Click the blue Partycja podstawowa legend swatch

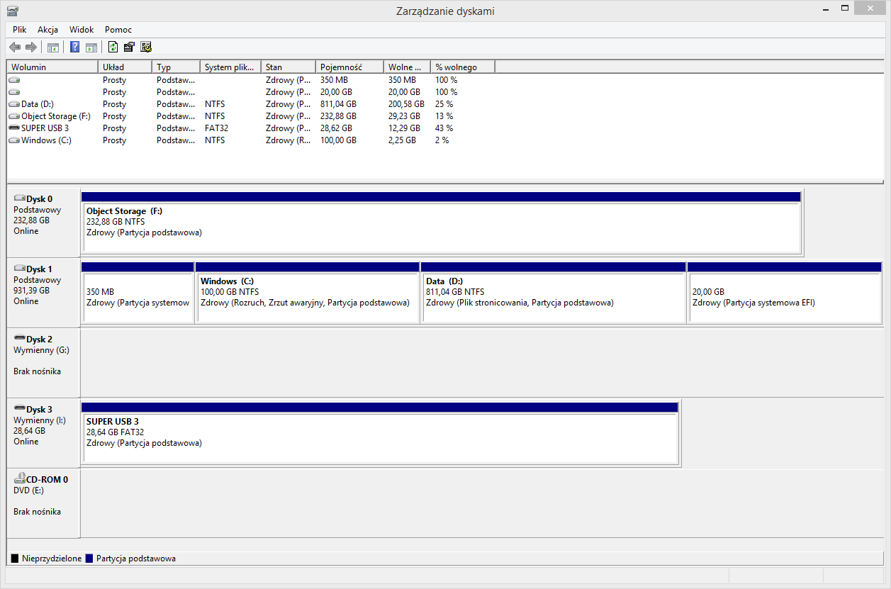tap(89, 559)
